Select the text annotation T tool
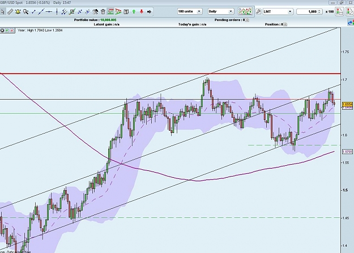The height and width of the screenshot is (253, 354). point(126,11)
